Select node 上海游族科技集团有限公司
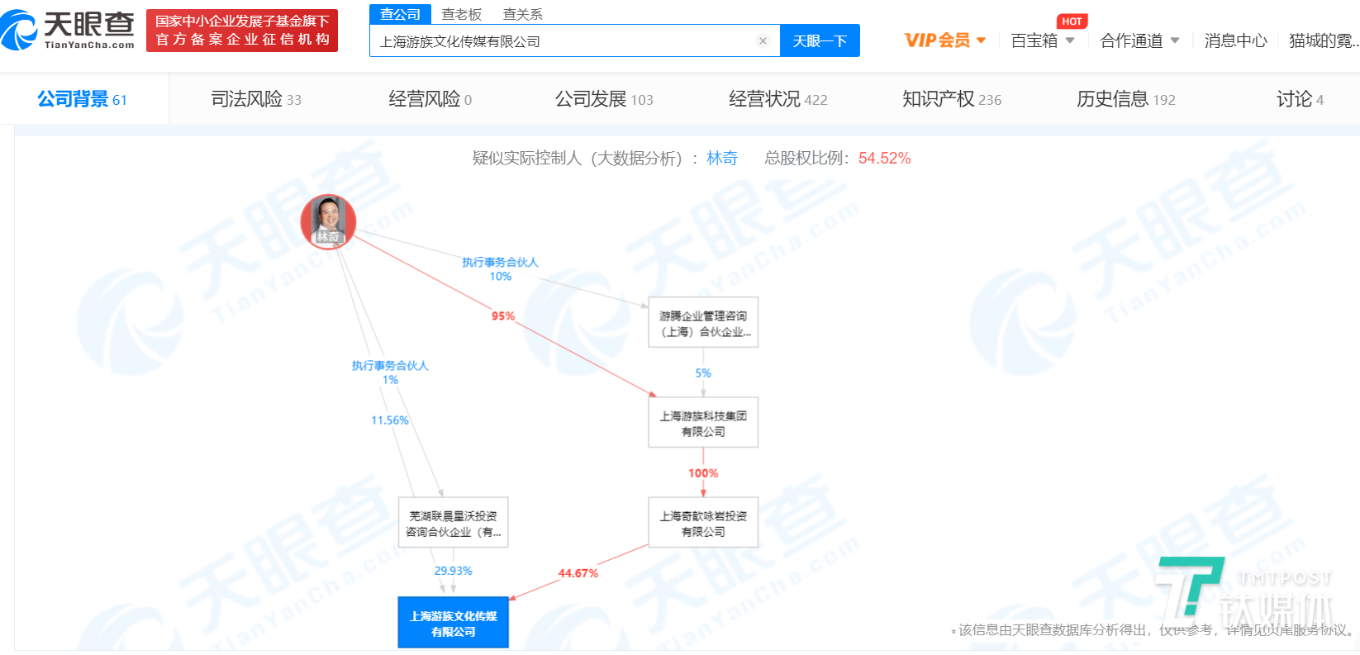Viewport: 1360px width, 655px height. 703,423
